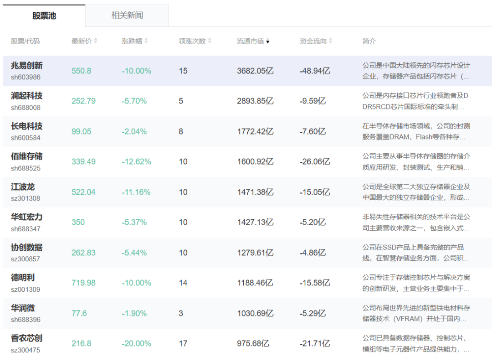Open 协创数据 stock link
This screenshot has width=492, height=357.
point(27,248)
